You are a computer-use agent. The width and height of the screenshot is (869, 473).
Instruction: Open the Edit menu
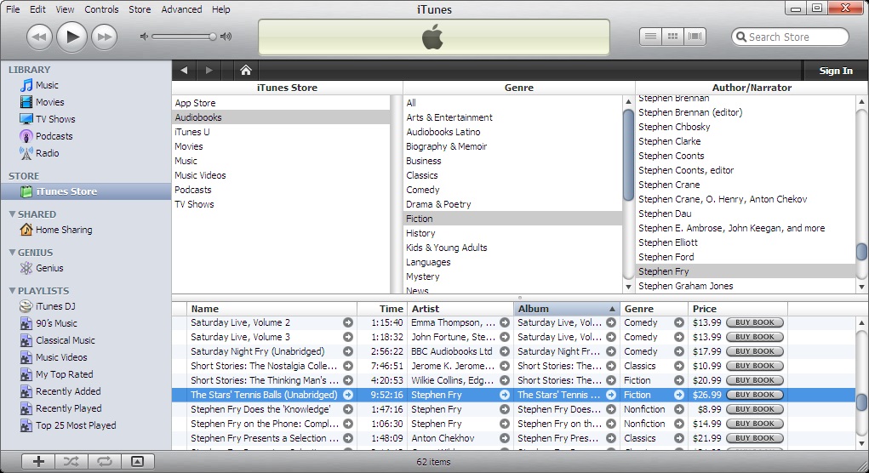pos(37,9)
